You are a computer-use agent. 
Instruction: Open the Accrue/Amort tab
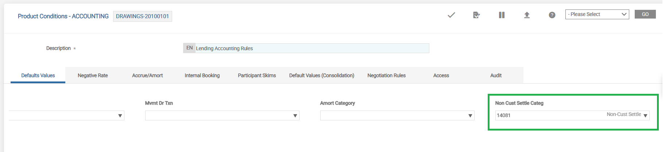(147, 76)
